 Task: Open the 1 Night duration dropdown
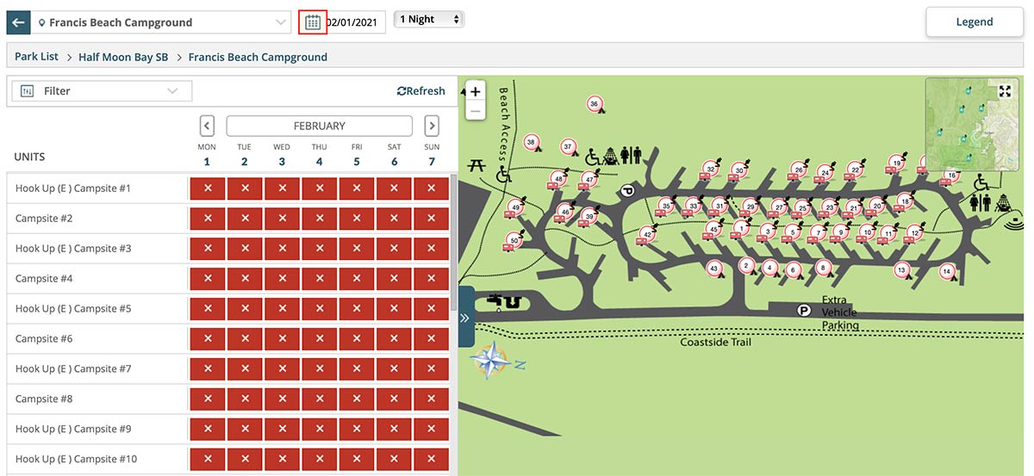tap(429, 19)
